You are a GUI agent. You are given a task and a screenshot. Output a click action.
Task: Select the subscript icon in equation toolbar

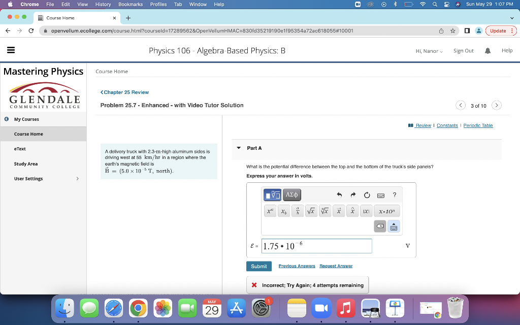click(283, 210)
